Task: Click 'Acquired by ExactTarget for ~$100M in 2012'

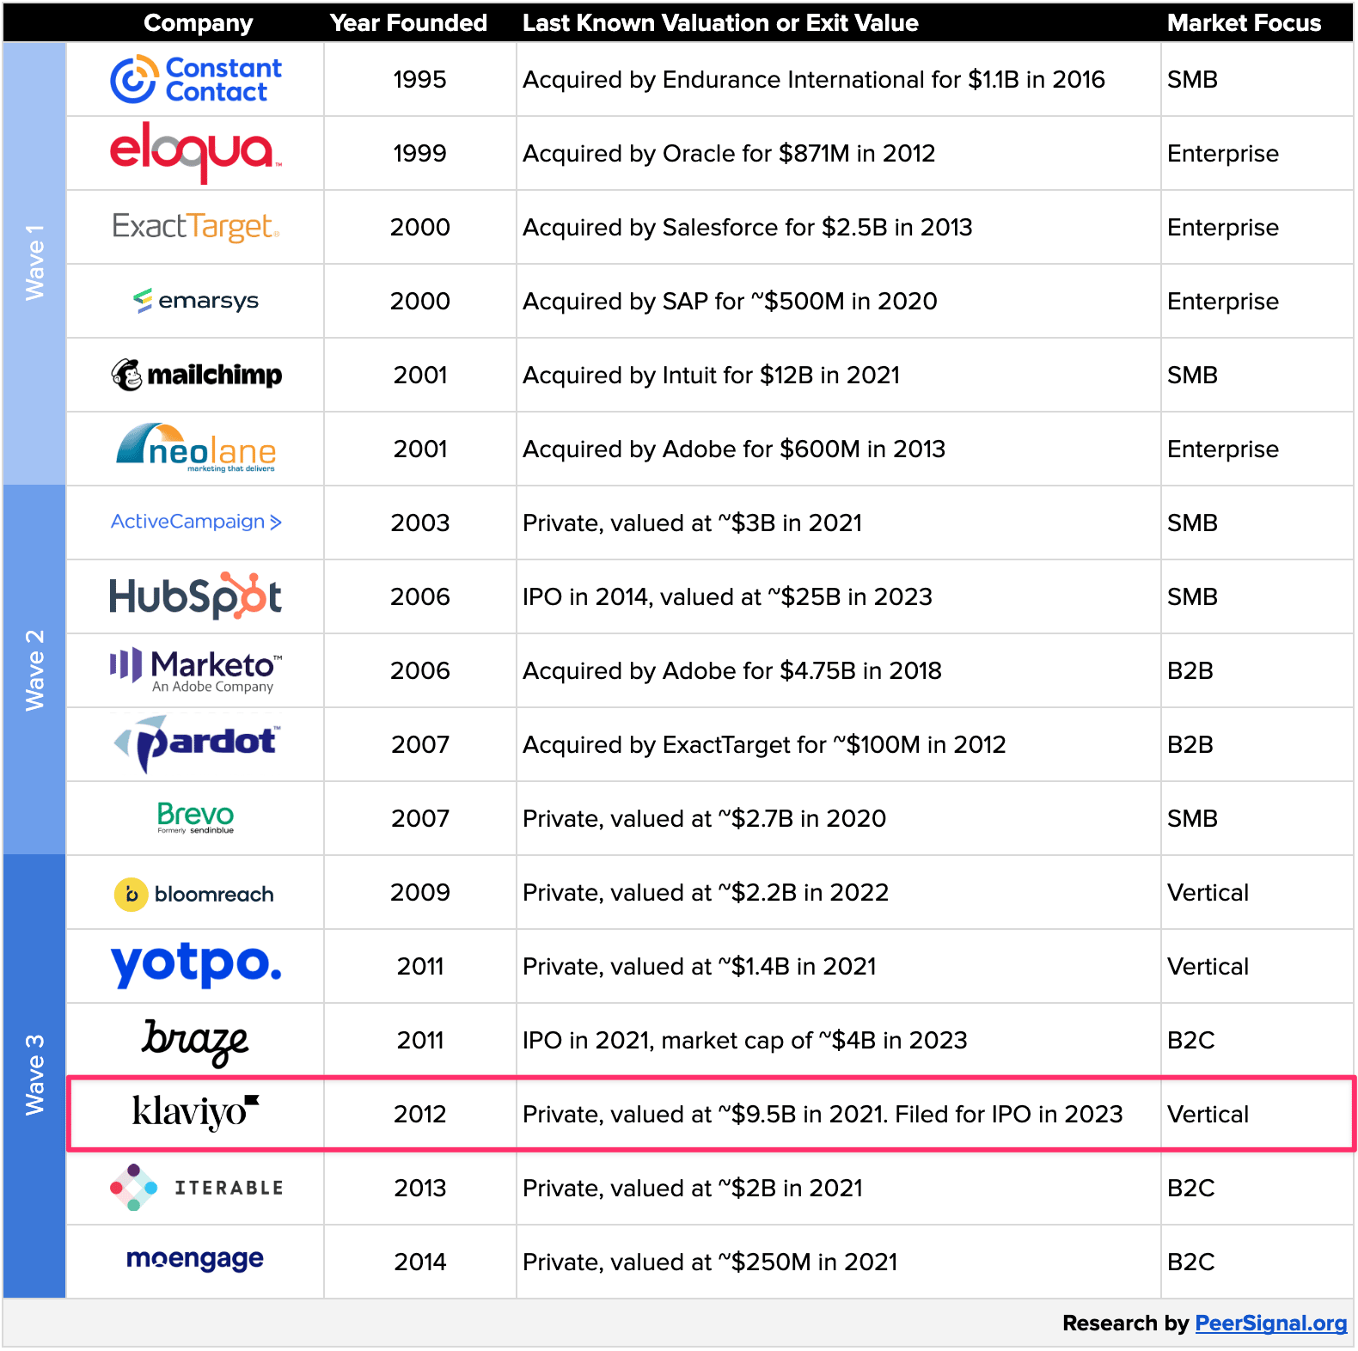Action: (x=764, y=745)
